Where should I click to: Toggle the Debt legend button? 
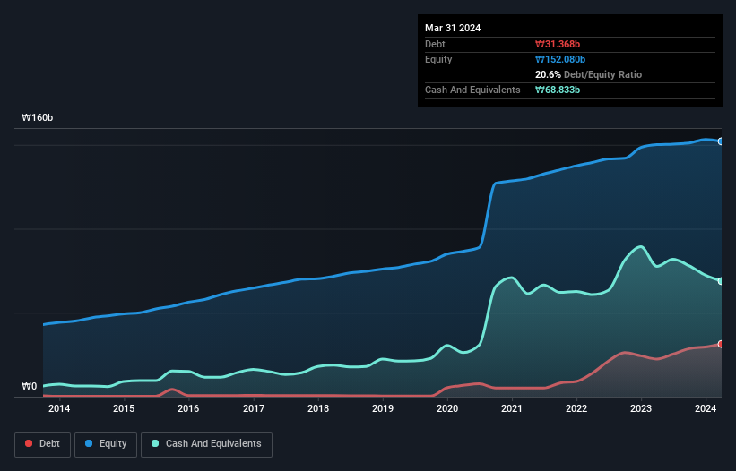tap(42, 444)
